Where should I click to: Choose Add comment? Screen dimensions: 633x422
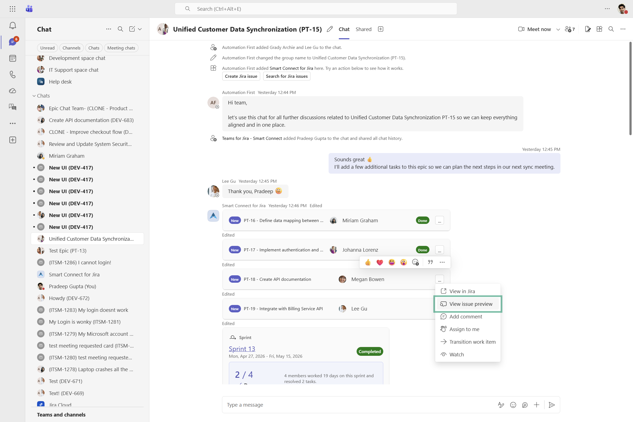click(468, 316)
